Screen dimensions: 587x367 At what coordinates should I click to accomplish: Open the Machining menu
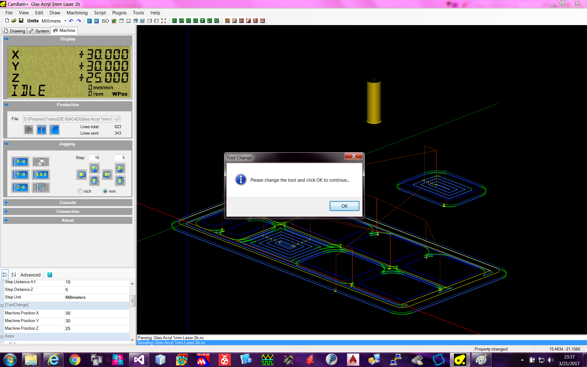(x=77, y=13)
